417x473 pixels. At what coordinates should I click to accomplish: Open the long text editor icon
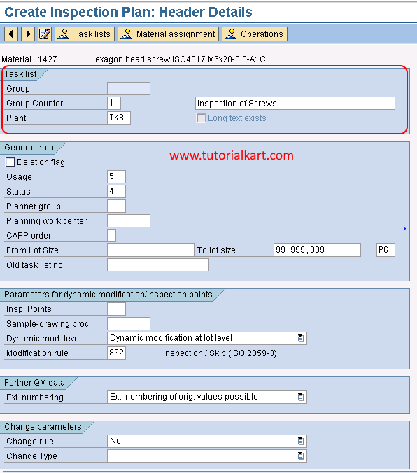click(x=45, y=34)
